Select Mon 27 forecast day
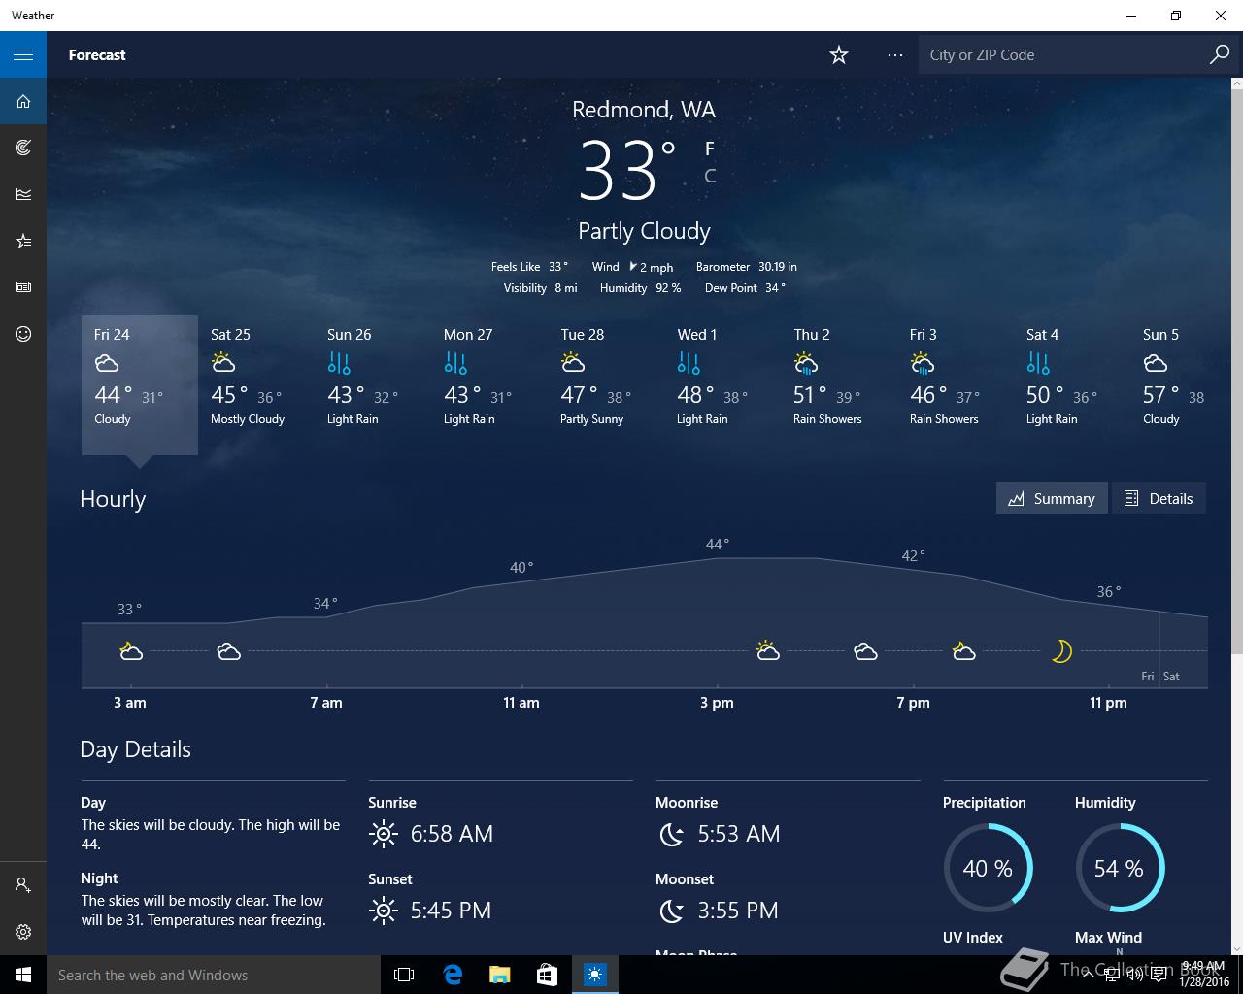 tap(489, 384)
